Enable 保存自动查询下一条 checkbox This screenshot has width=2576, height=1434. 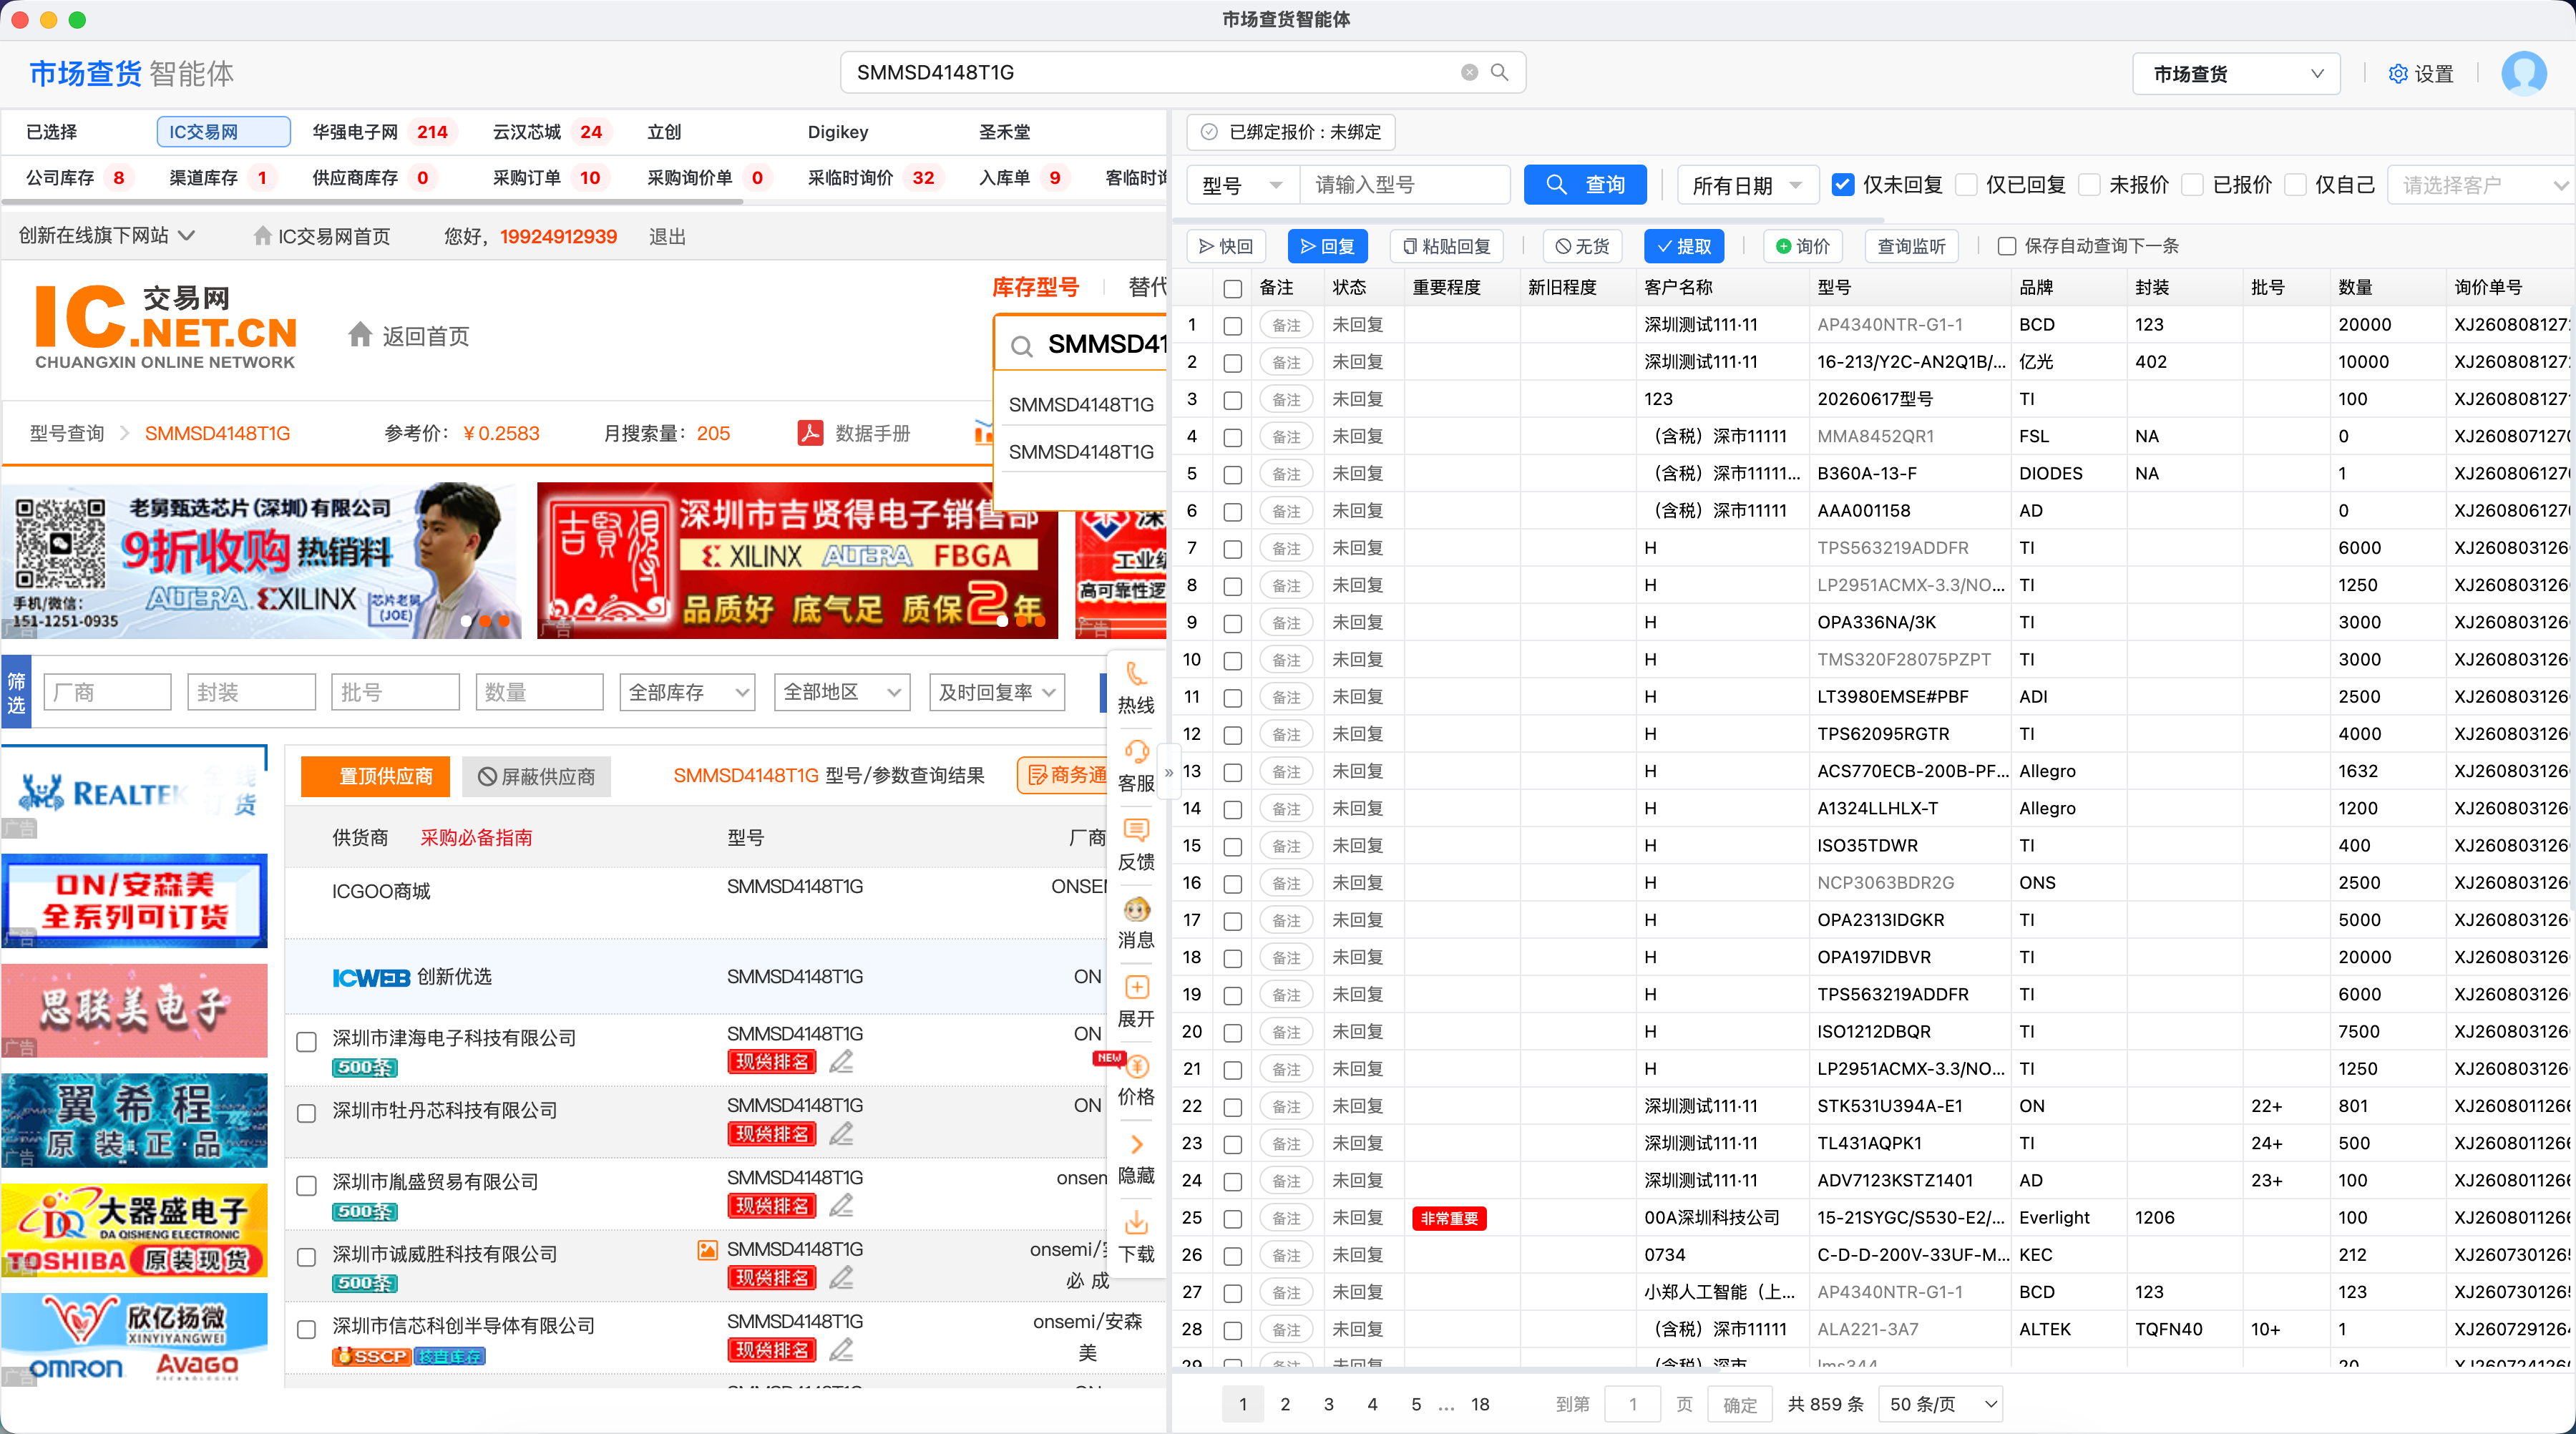[2006, 246]
